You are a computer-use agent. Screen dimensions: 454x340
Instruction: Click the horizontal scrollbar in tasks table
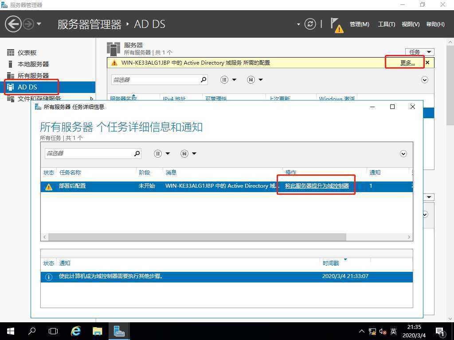(x=197, y=237)
